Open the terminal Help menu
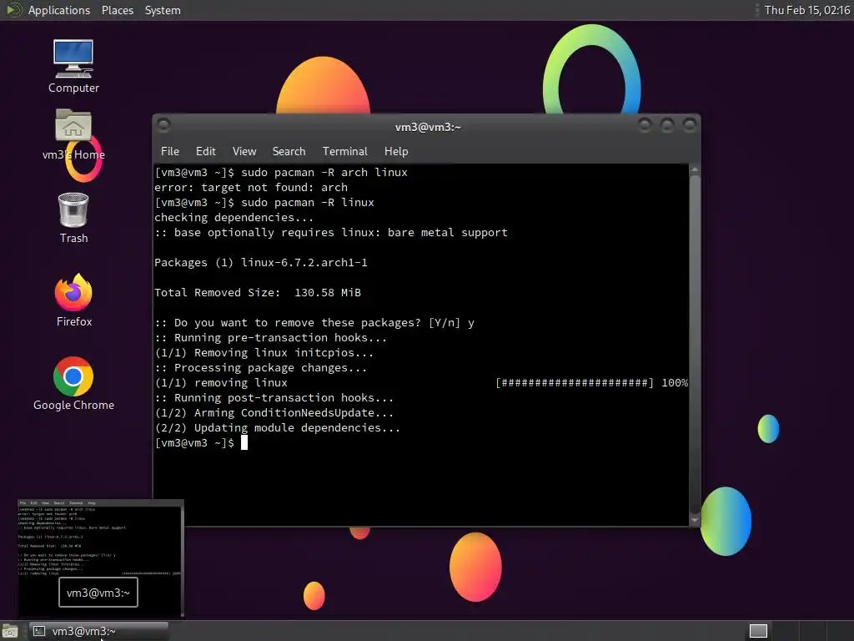 [x=396, y=152]
